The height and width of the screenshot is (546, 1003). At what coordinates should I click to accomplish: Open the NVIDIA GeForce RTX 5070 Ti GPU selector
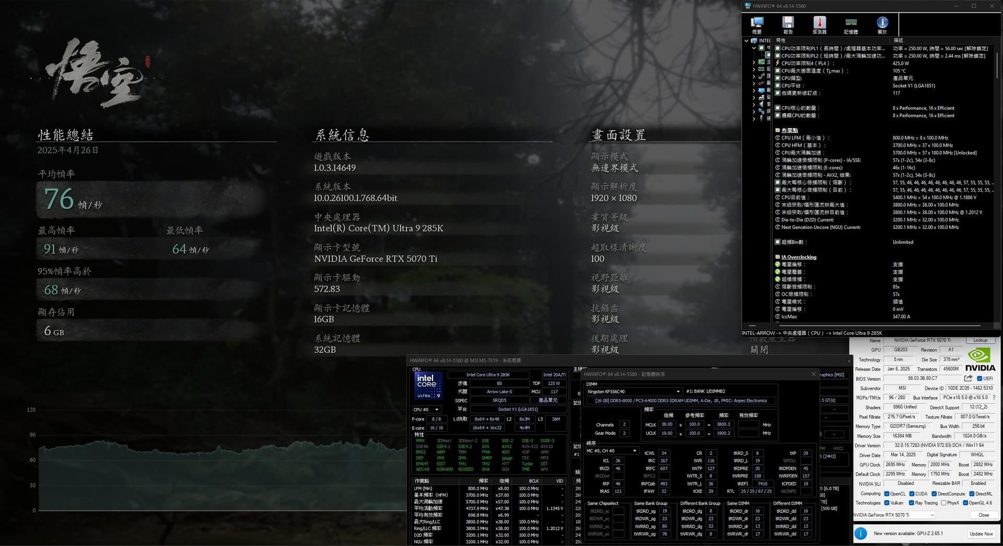894,515
